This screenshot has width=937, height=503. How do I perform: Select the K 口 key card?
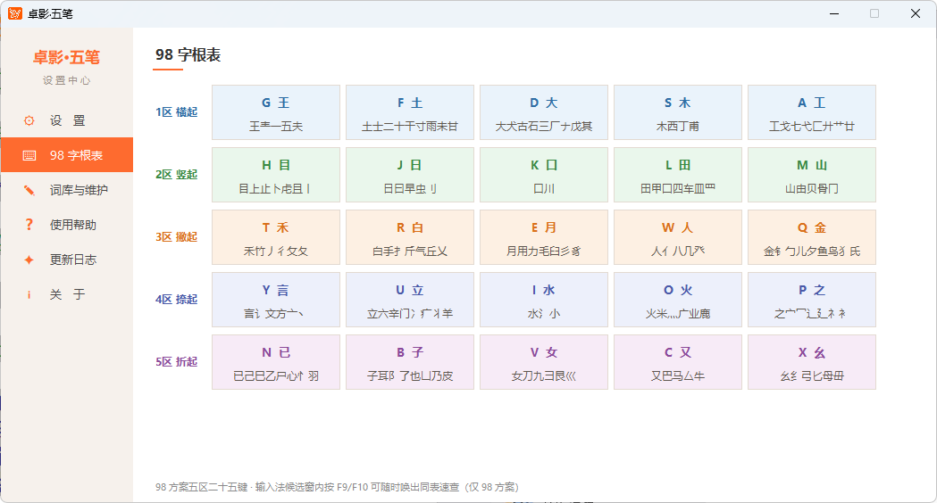pos(544,175)
